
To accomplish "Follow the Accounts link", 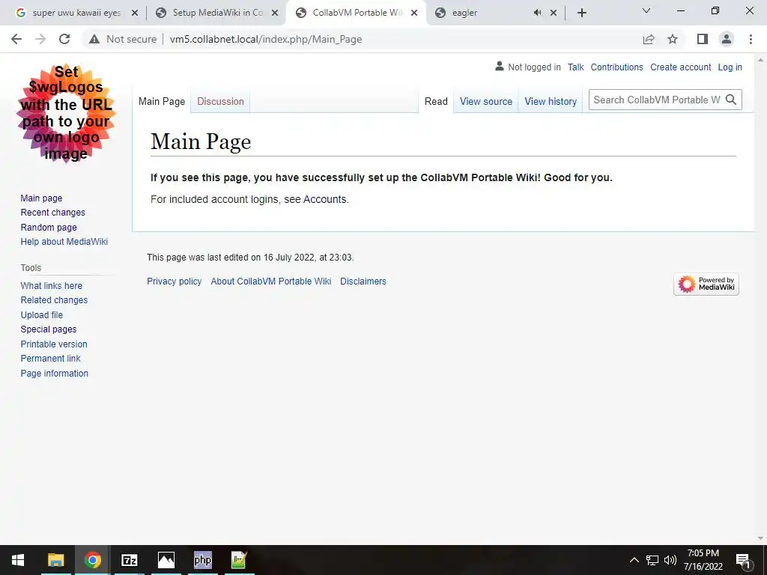I will (325, 199).
